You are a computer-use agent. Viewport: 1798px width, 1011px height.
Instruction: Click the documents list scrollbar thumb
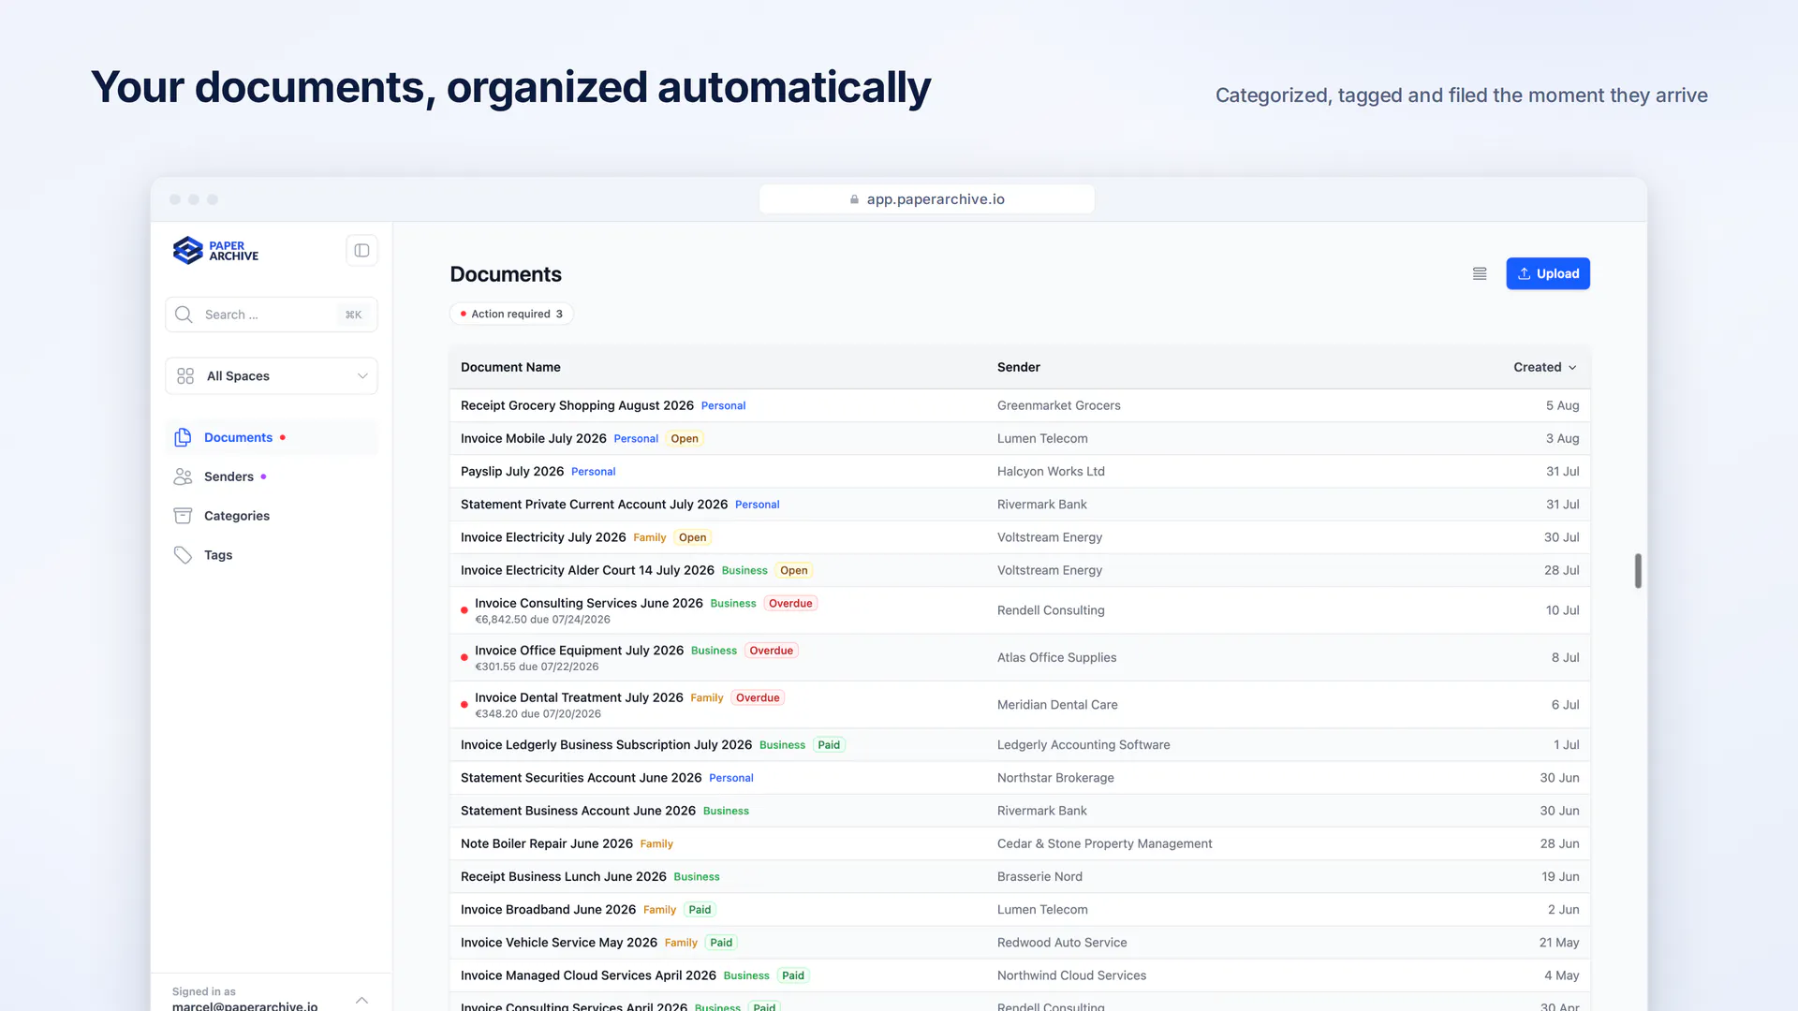[1638, 571]
